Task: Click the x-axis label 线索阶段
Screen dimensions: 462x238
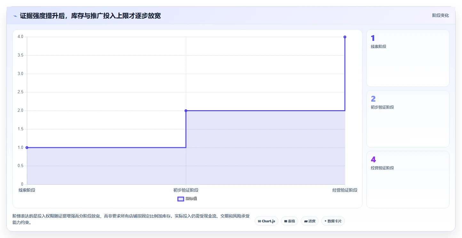Action: (27, 190)
